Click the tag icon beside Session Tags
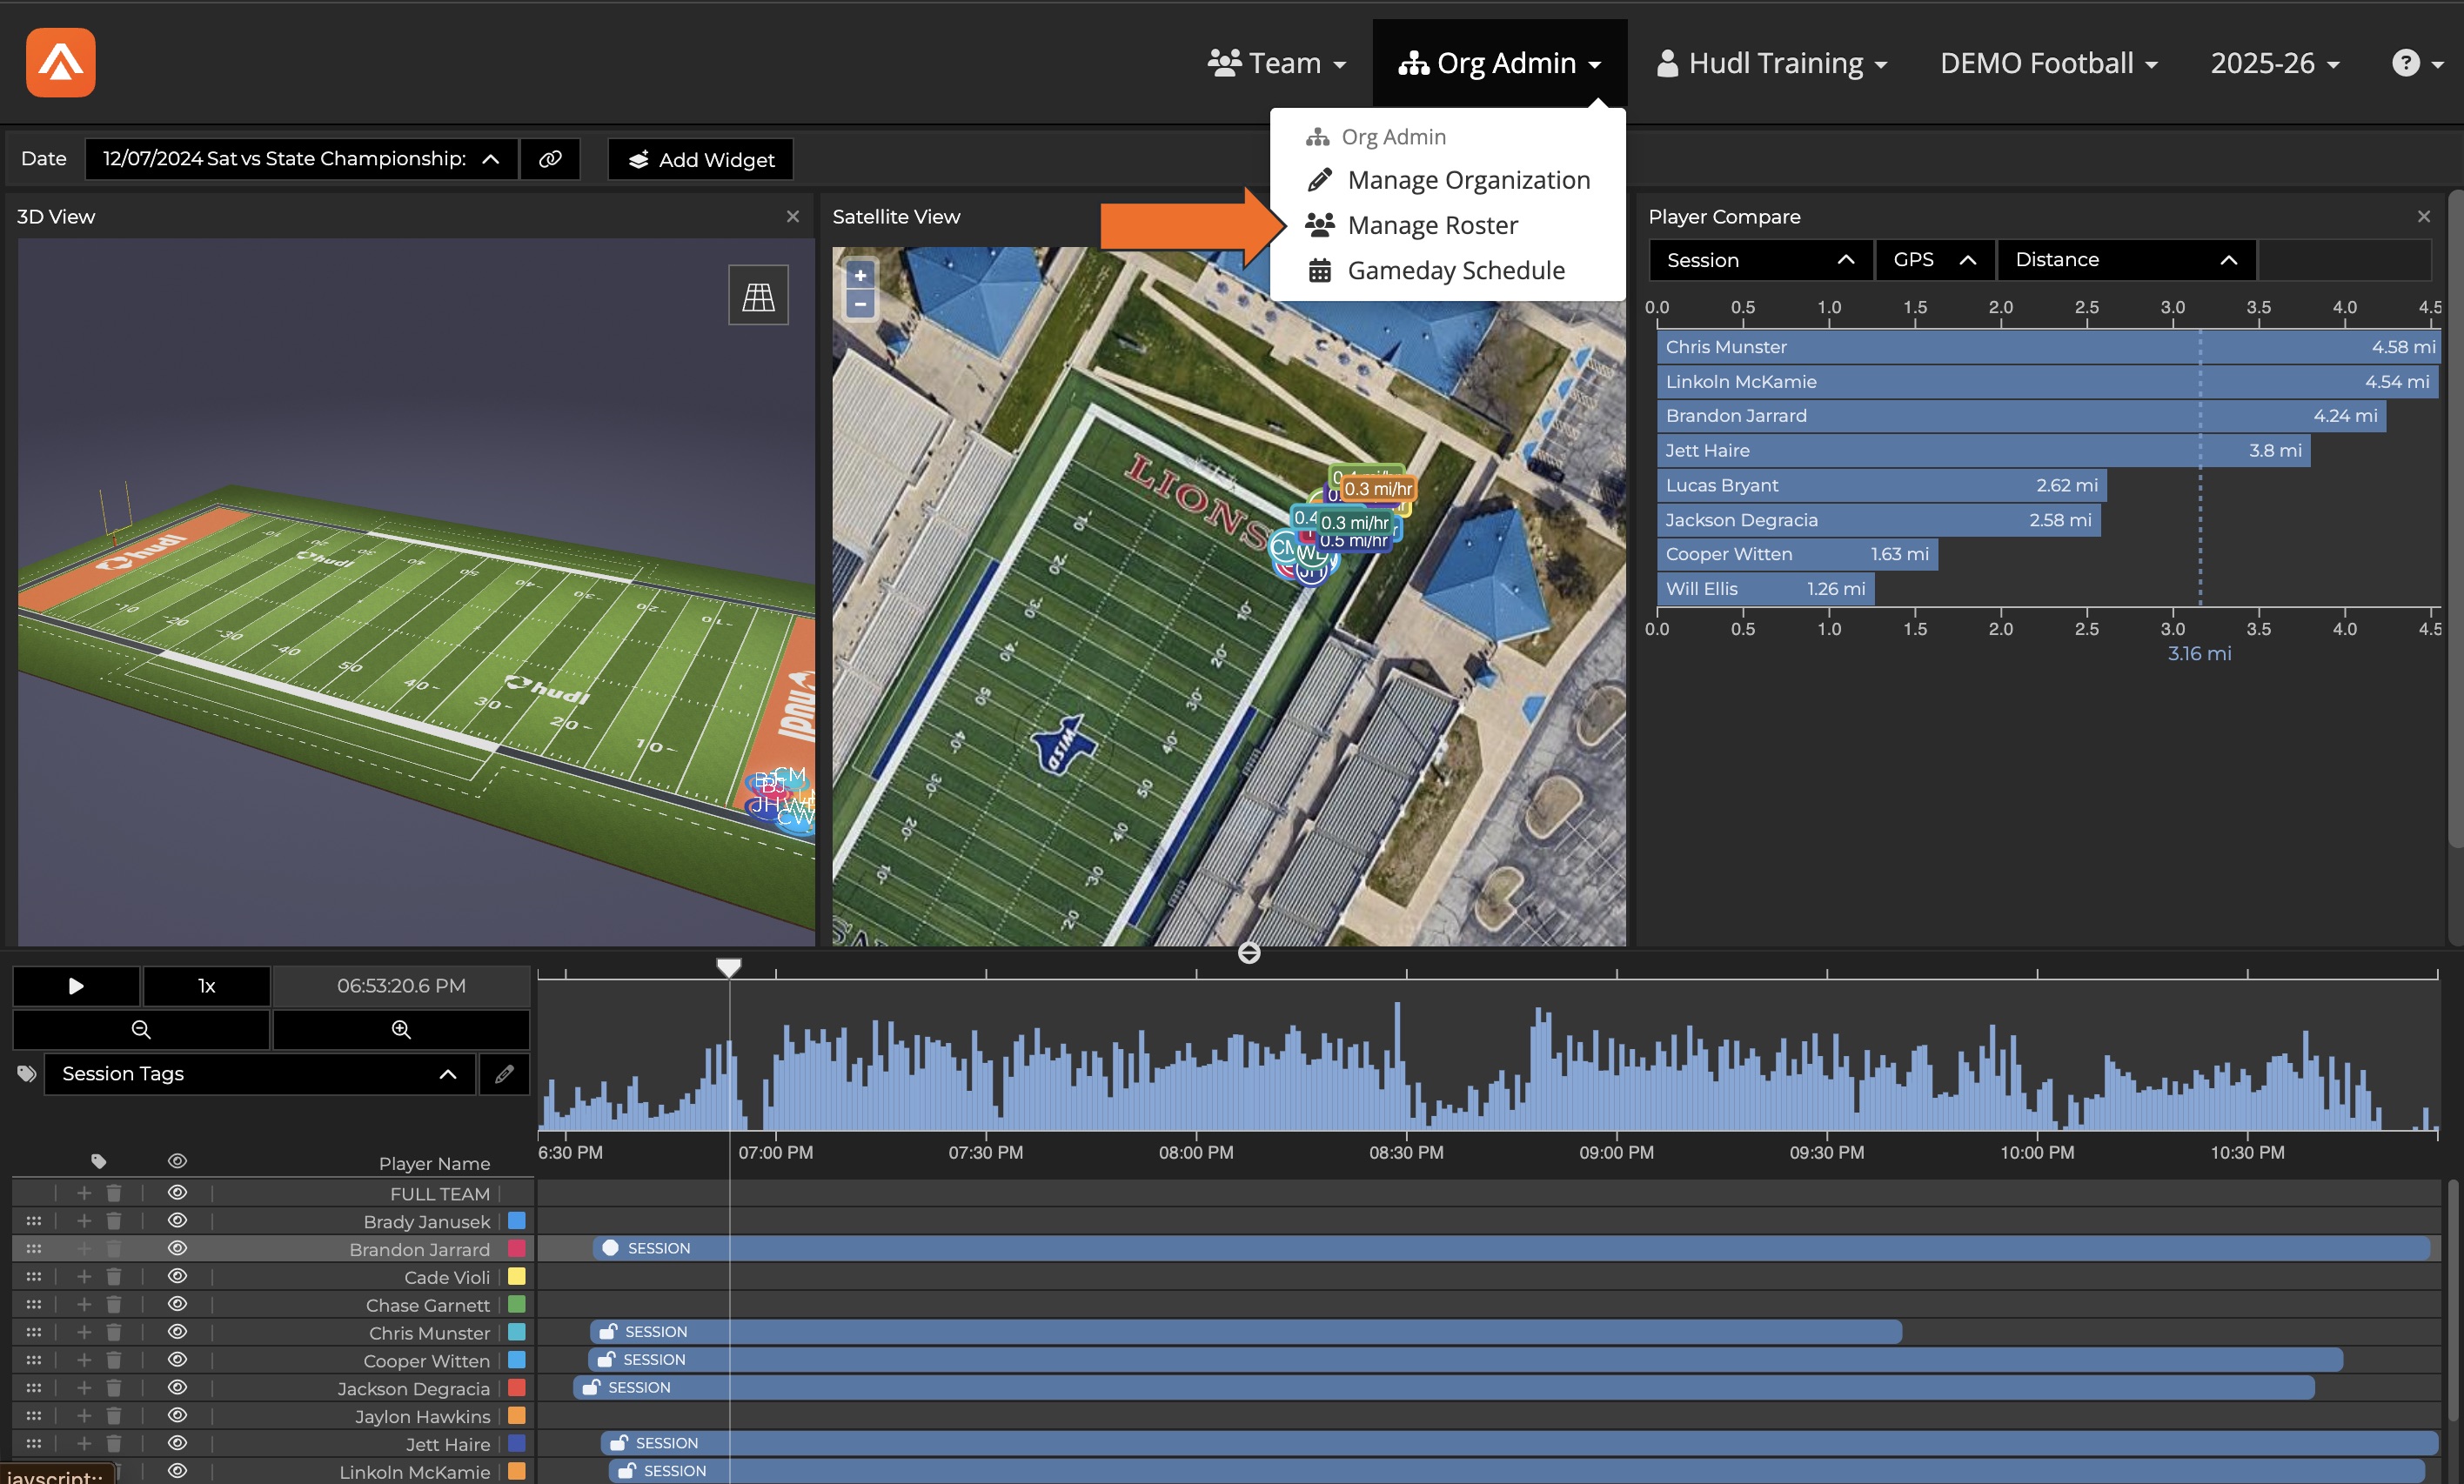 coord(27,1074)
